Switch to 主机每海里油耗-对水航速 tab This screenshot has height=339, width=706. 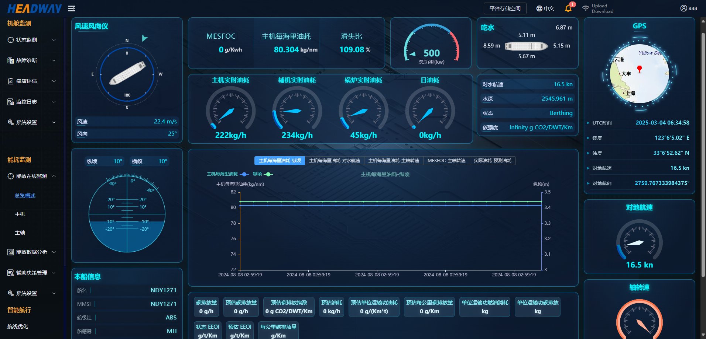(x=334, y=161)
